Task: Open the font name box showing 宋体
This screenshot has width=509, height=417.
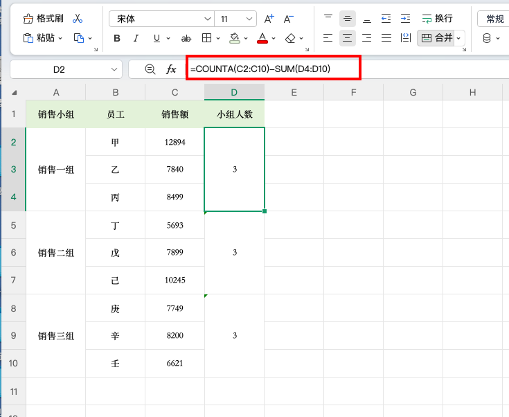Action: pos(161,19)
